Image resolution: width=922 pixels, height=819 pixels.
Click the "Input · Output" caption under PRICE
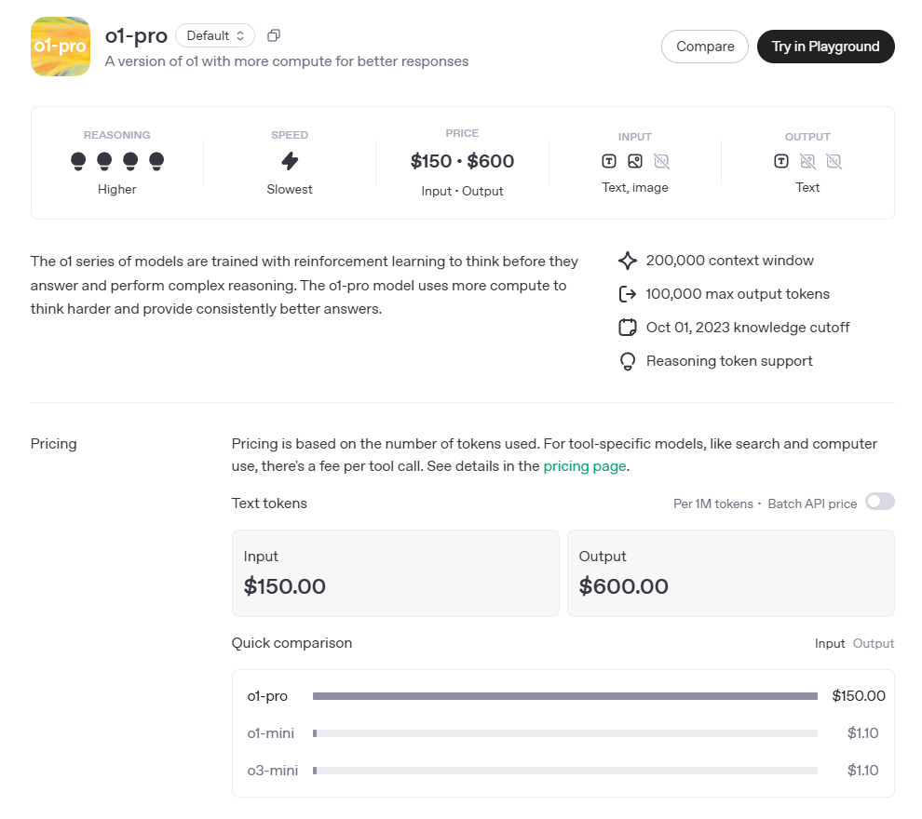(x=462, y=191)
